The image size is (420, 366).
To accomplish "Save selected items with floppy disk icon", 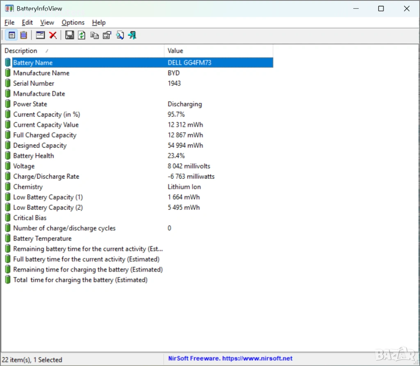I will (x=70, y=35).
